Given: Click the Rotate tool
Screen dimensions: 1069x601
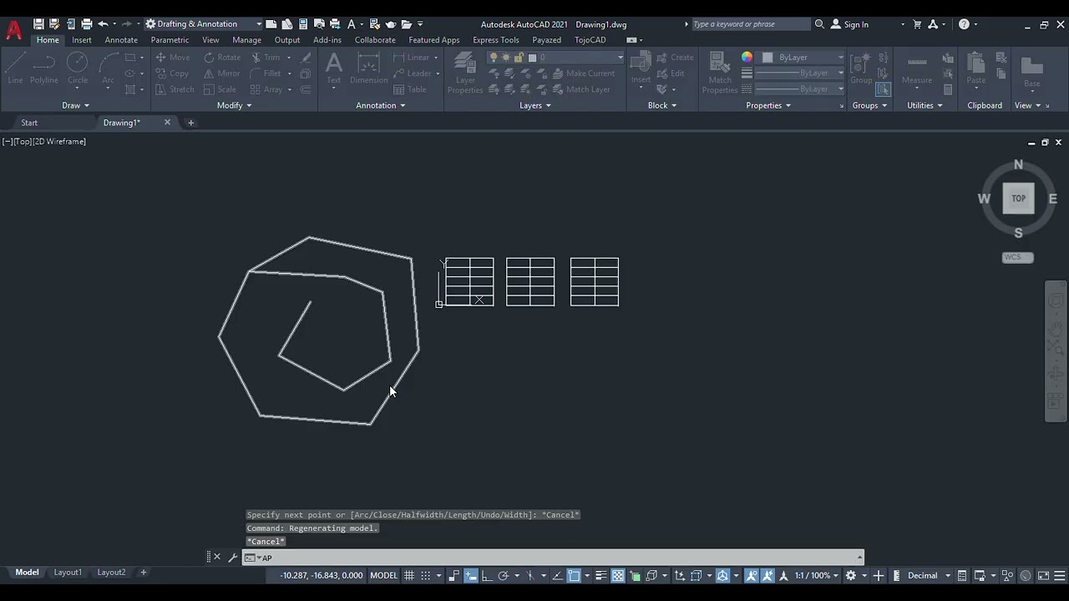Looking at the screenshot, I should pyautogui.click(x=222, y=58).
